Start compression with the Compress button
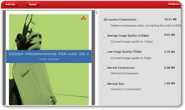Image resolution: width=185 pixels, height=110 pixels. (x=174, y=4)
